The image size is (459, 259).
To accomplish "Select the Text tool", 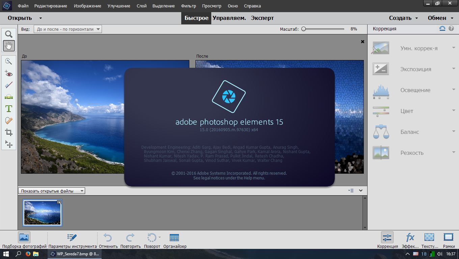I will 9,109.
